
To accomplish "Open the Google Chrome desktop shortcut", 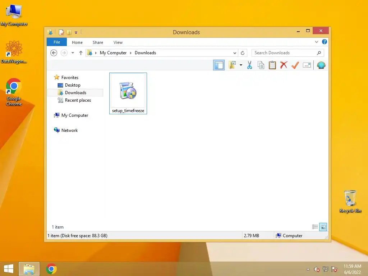I will coord(14,92).
